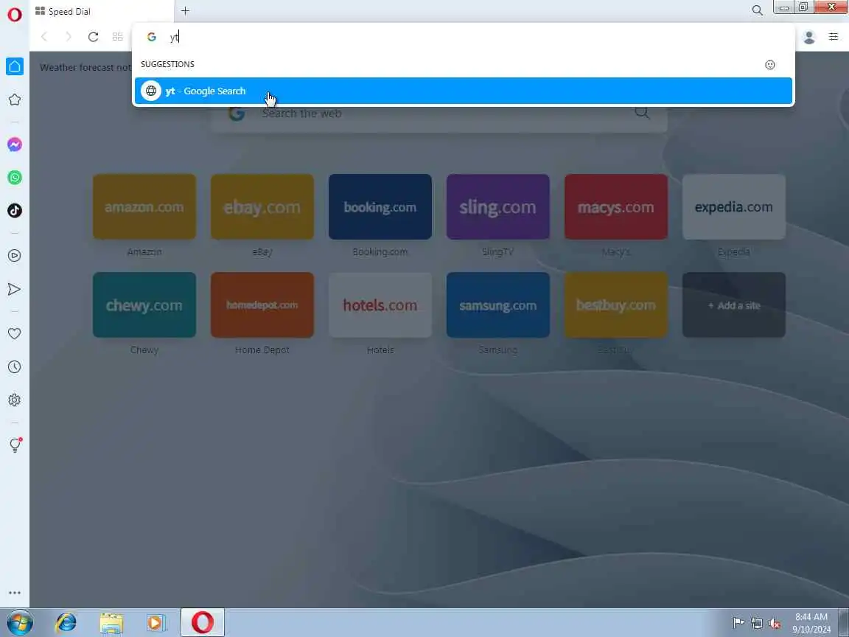Open the Player sidebar icon
The width and height of the screenshot is (849, 637).
coord(15,256)
